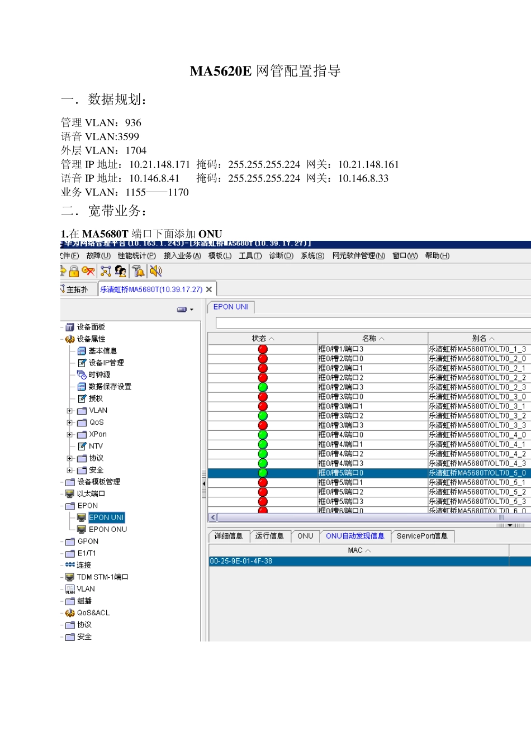Click the filter input field above the table
Screen dimensions: 531x751
click(x=373, y=323)
